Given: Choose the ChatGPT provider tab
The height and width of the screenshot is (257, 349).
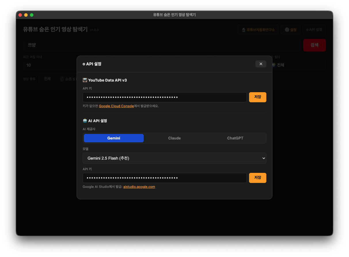Looking at the screenshot, I should (235, 138).
